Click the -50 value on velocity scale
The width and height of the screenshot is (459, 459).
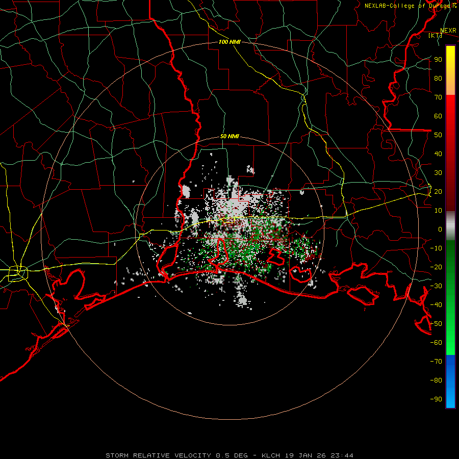436,324
